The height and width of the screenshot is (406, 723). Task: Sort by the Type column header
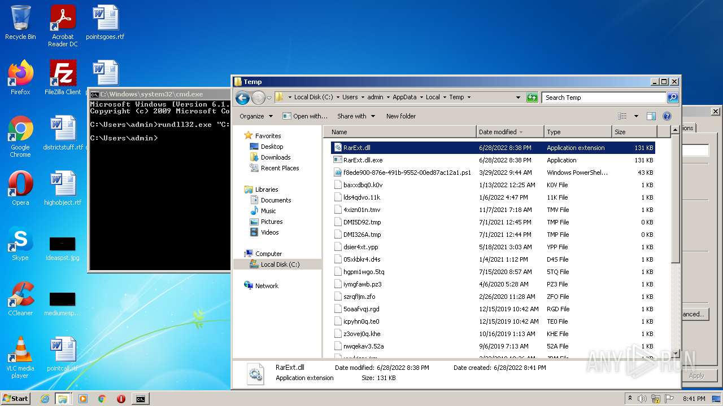tap(578, 132)
